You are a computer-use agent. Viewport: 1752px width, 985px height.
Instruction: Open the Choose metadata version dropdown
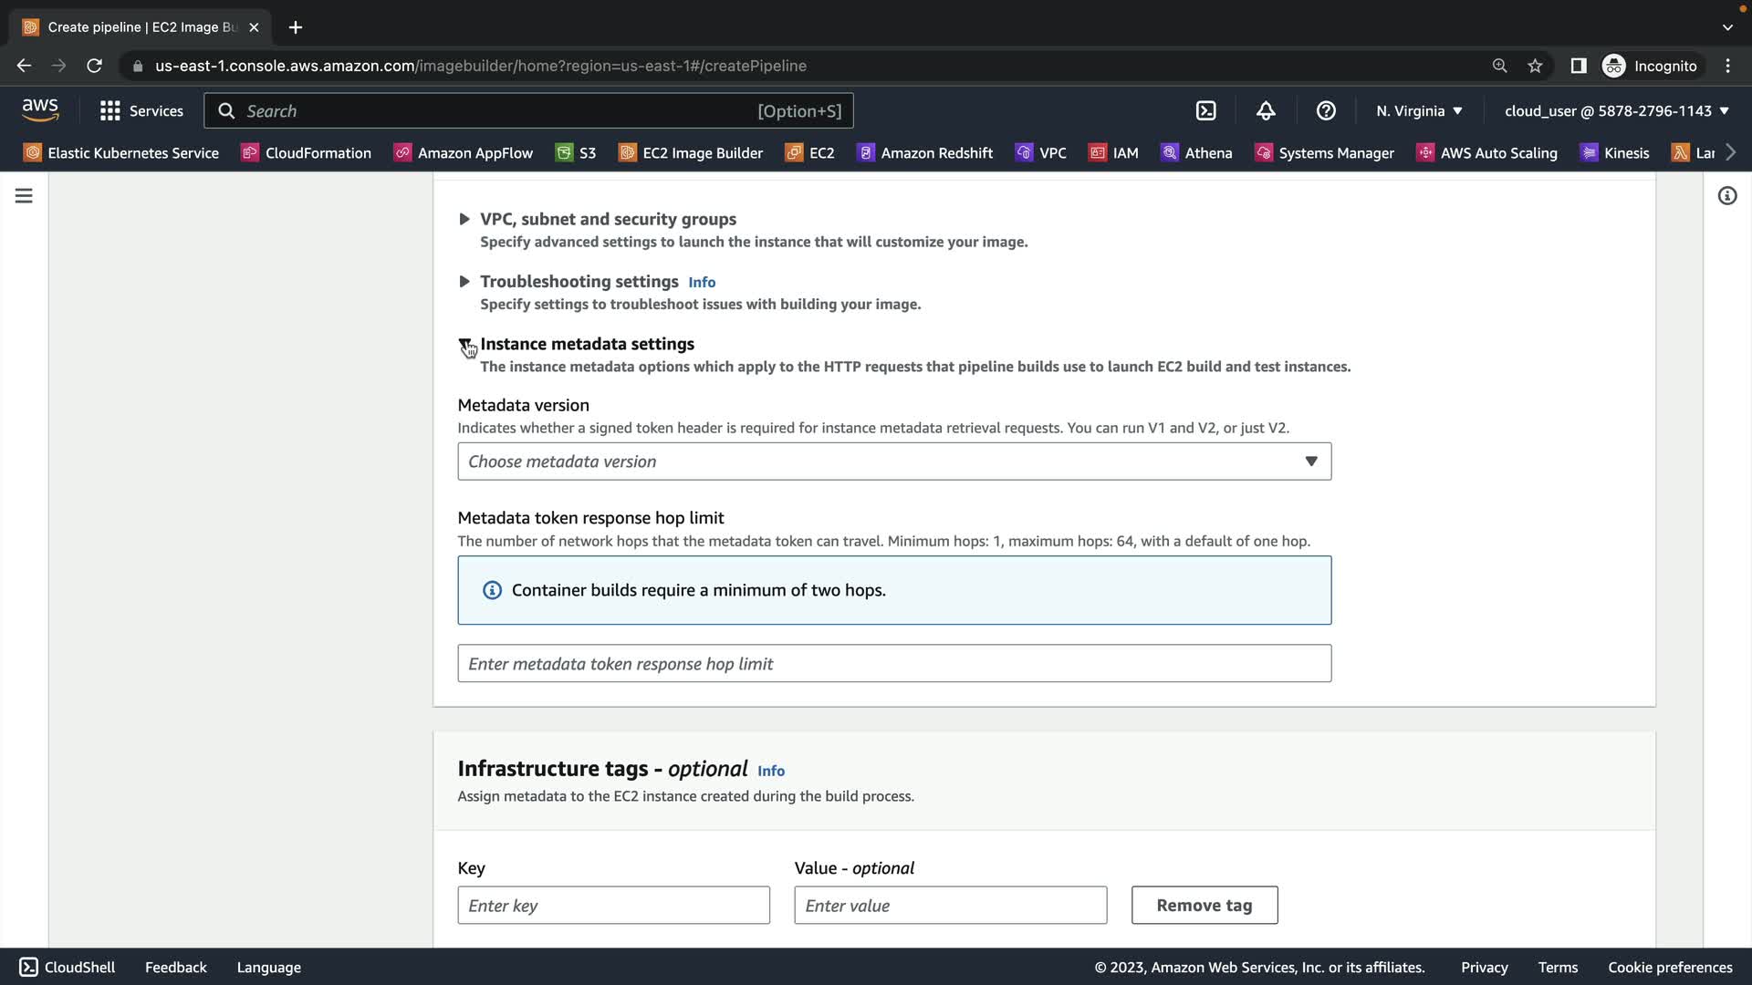click(x=893, y=461)
